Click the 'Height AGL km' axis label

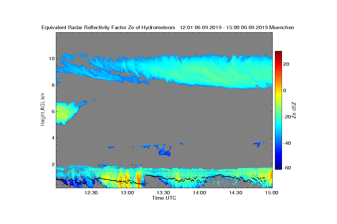43,110
